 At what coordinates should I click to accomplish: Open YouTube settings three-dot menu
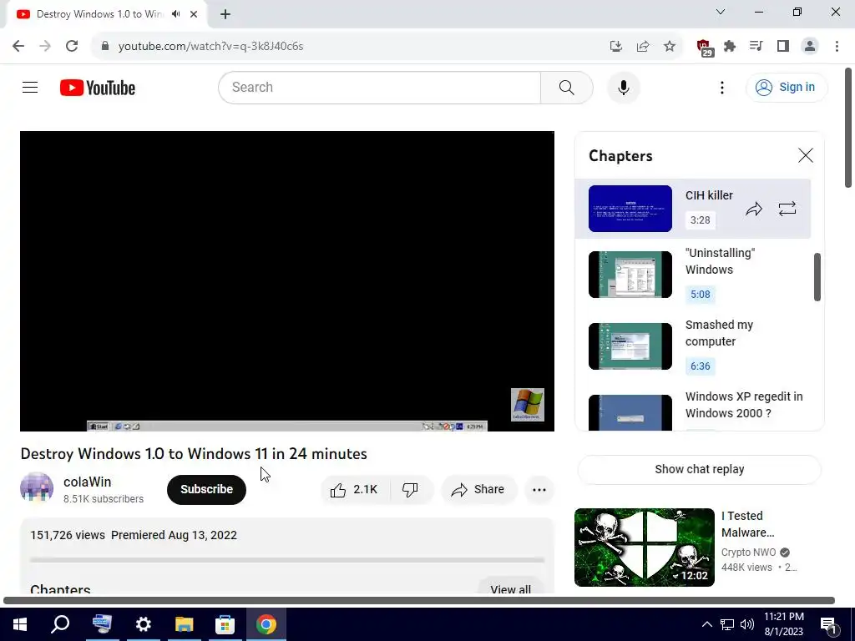click(x=722, y=87)
